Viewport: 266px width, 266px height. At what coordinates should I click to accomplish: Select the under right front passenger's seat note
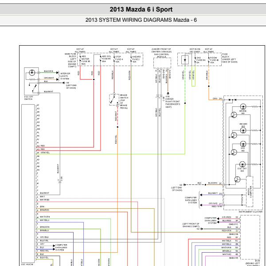(172, 102)
